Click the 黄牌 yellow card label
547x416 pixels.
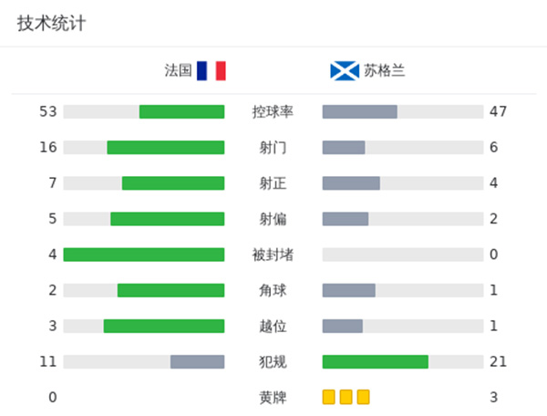pyautogui.click(x=273, y=397)
